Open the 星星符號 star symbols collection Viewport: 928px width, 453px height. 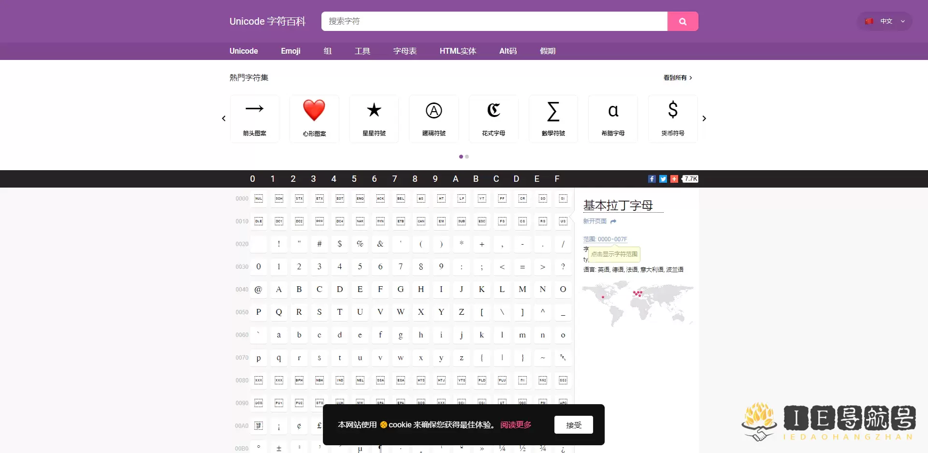374,118
